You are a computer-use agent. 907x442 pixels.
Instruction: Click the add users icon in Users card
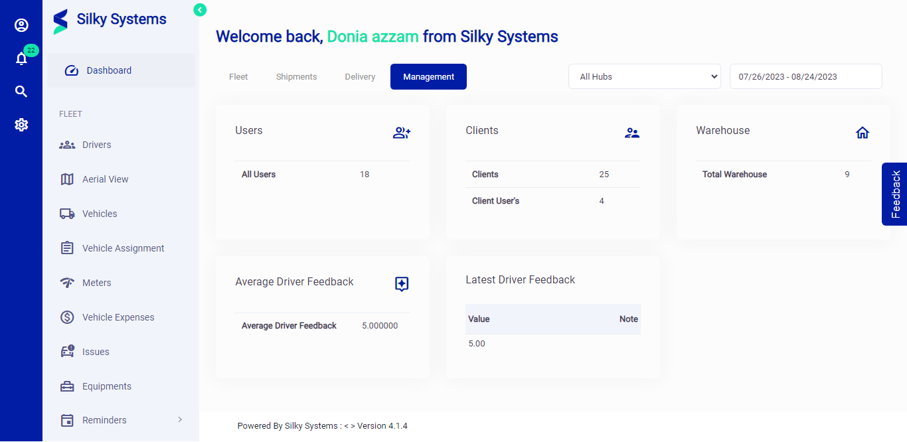pos(401,133)
